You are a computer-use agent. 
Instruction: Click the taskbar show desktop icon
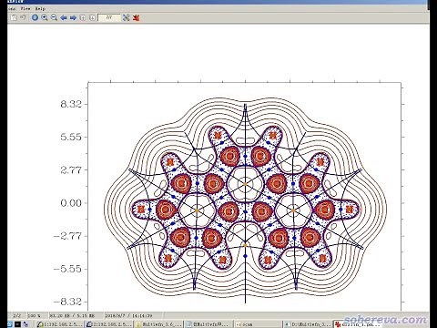pos(9,324)
